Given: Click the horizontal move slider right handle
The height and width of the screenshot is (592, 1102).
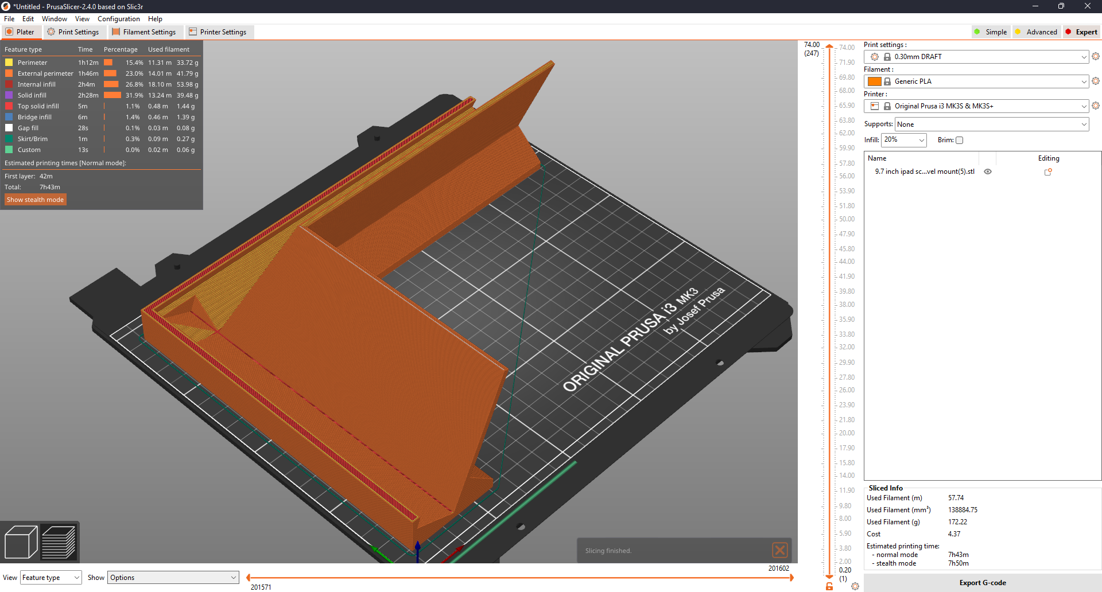Looking at the screenshot, I should [792, 578].
